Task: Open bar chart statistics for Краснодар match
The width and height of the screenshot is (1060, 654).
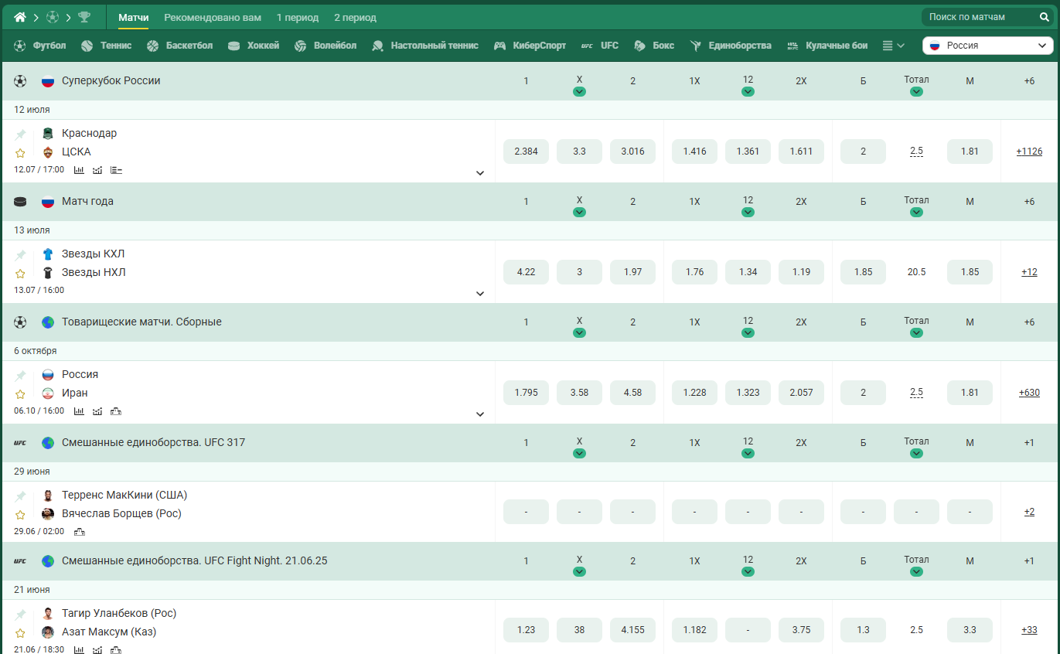Action: pos(79,170)
